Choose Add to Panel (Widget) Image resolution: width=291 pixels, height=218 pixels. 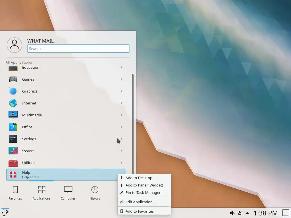click(144, 185)
